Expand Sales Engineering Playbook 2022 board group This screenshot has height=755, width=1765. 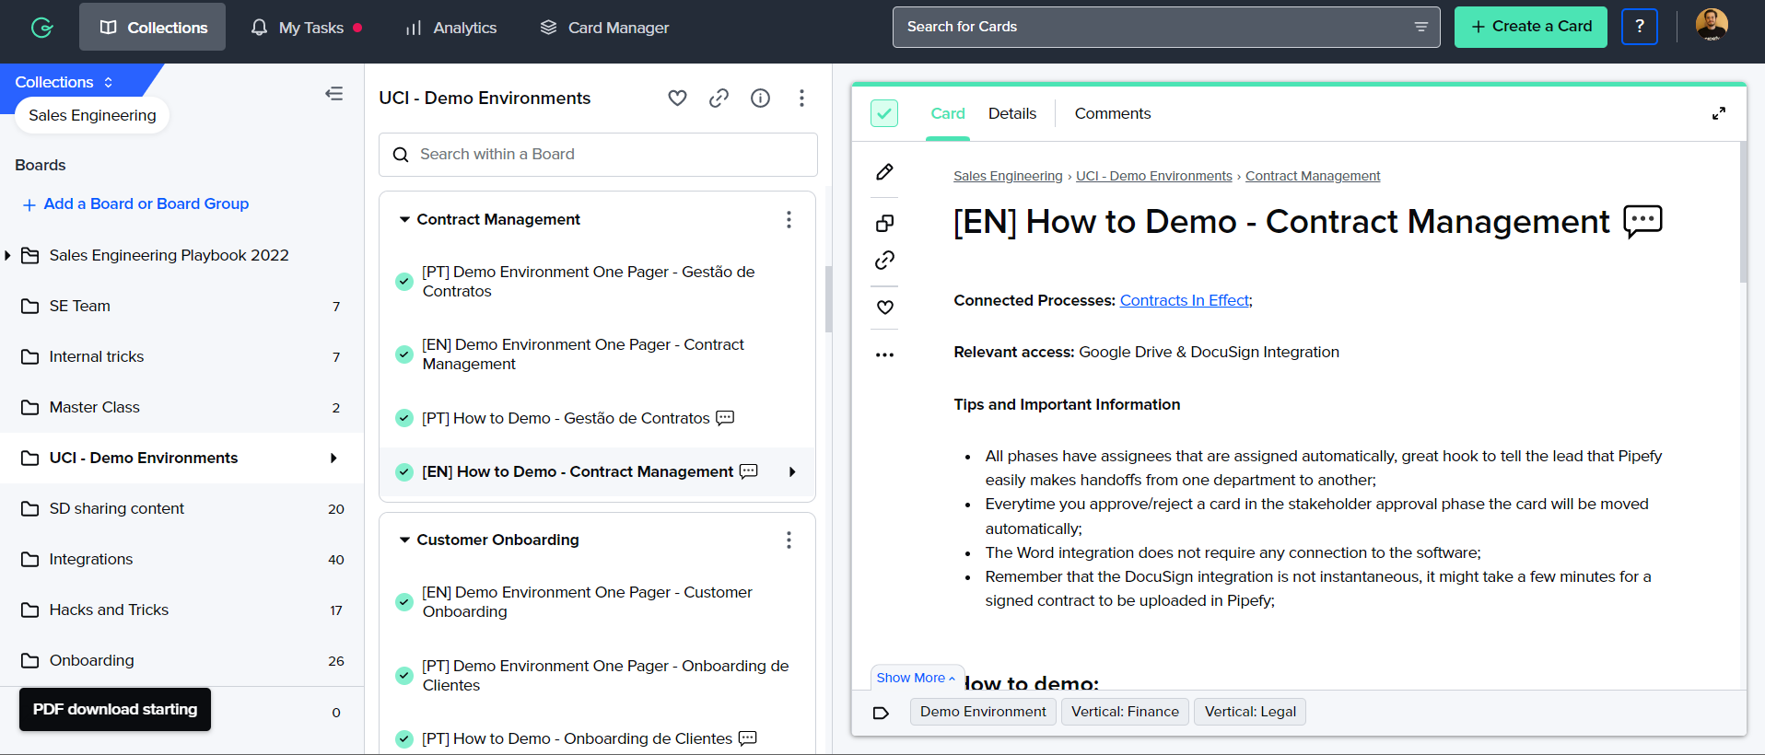coord(8,255)
